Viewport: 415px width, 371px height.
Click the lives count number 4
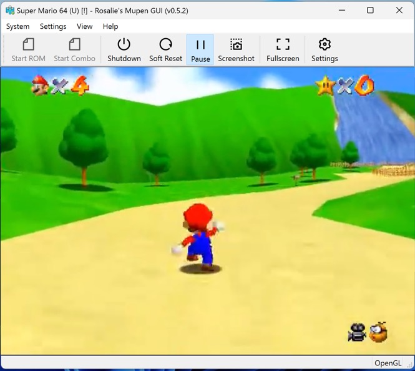pyautogui.click(x=81, y=86)
